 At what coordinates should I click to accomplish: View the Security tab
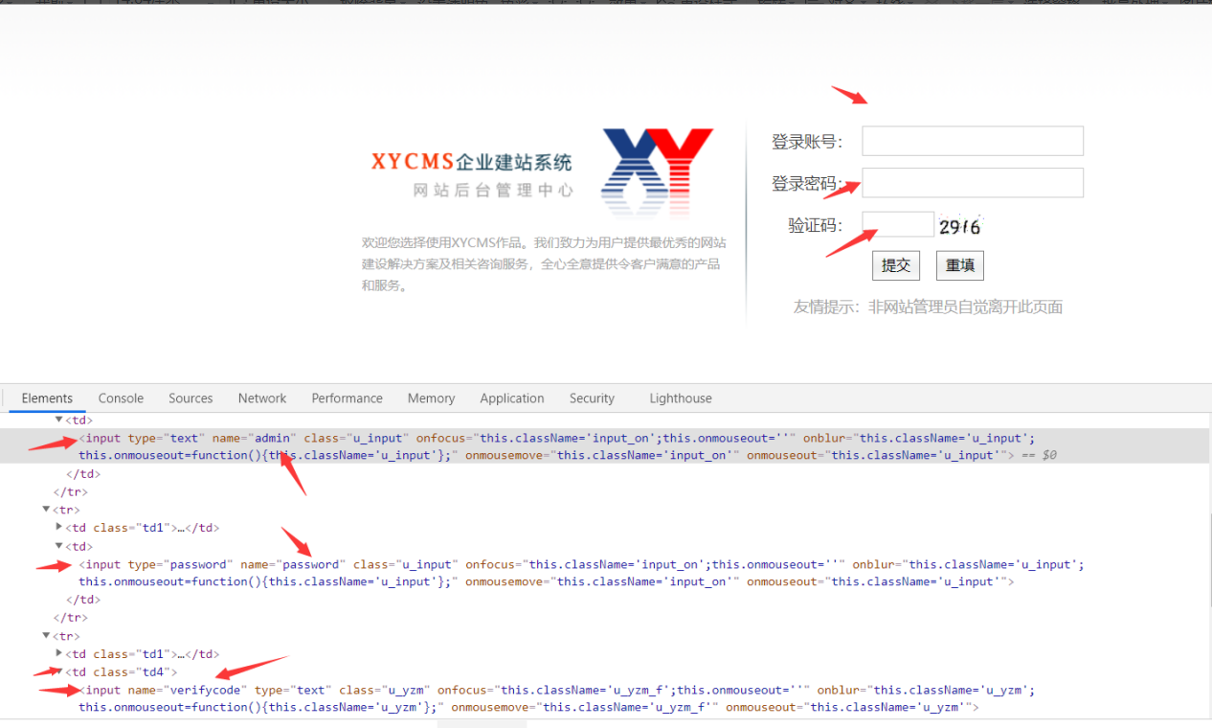592,398
